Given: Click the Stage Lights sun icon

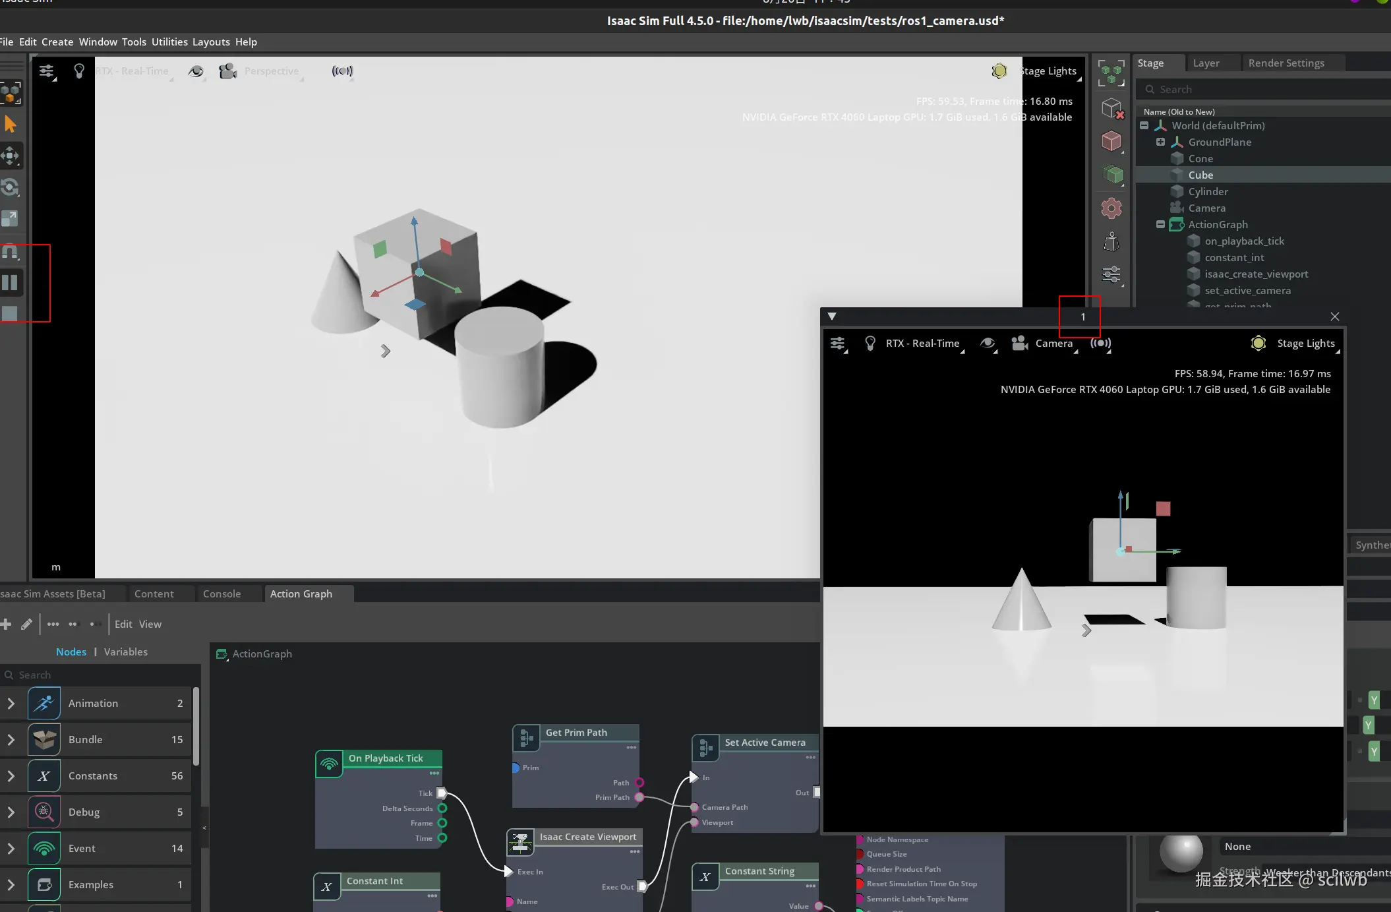Looking at the screenshot, I should pyautogui.click(x=1258, y=343).
